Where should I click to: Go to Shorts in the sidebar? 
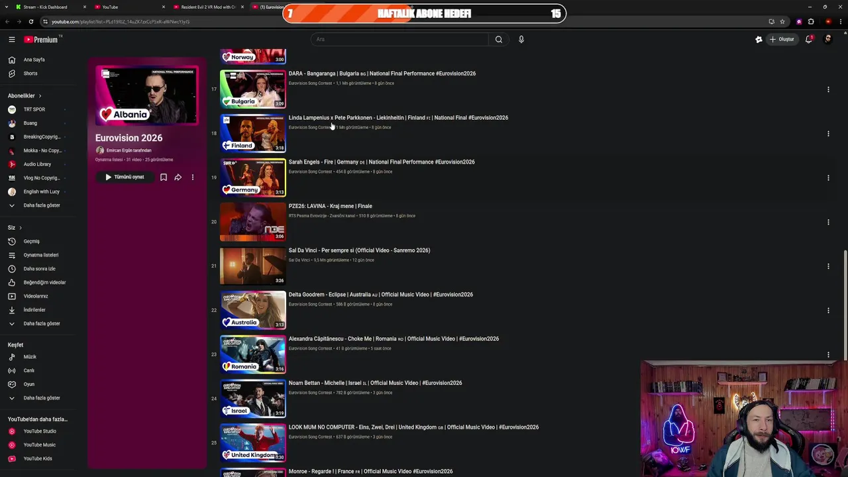click(30, 74)
